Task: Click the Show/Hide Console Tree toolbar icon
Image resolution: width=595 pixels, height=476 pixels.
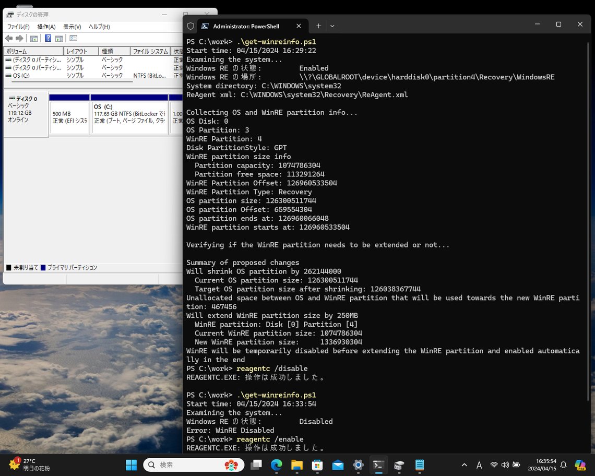Action: point(34,39)
